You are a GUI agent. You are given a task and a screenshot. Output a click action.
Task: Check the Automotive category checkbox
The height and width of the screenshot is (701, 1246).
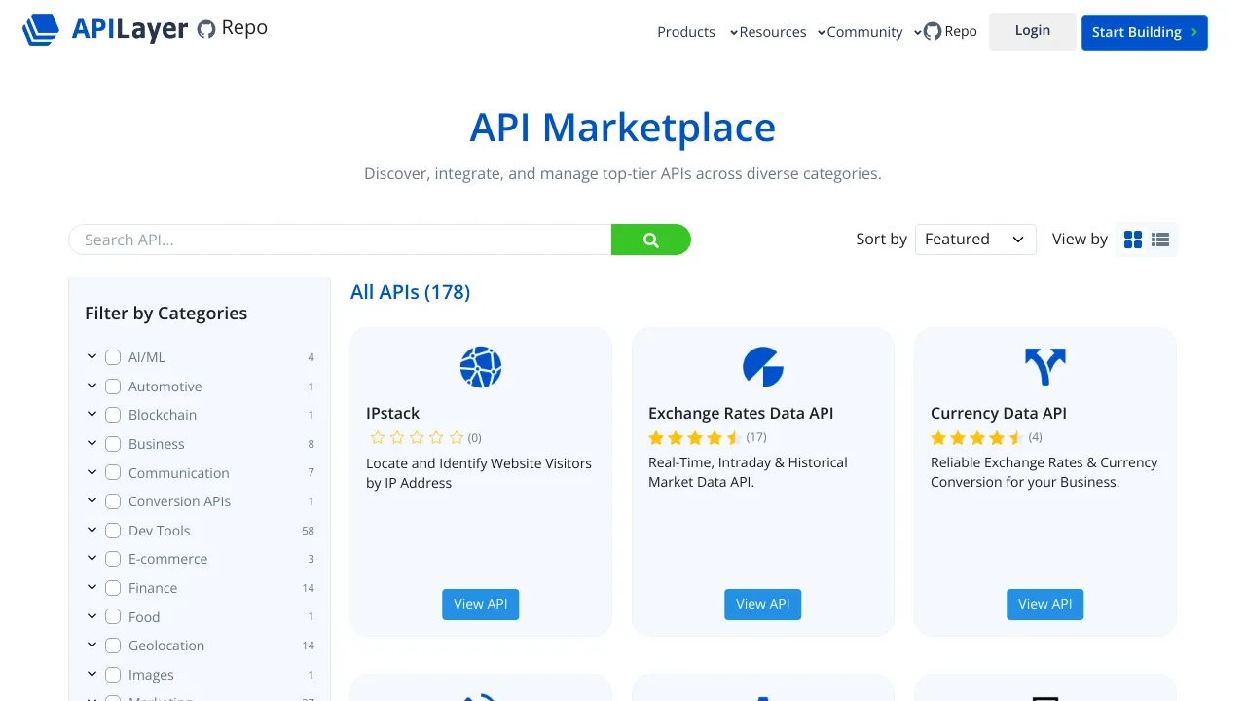click(x=113, y=387)
